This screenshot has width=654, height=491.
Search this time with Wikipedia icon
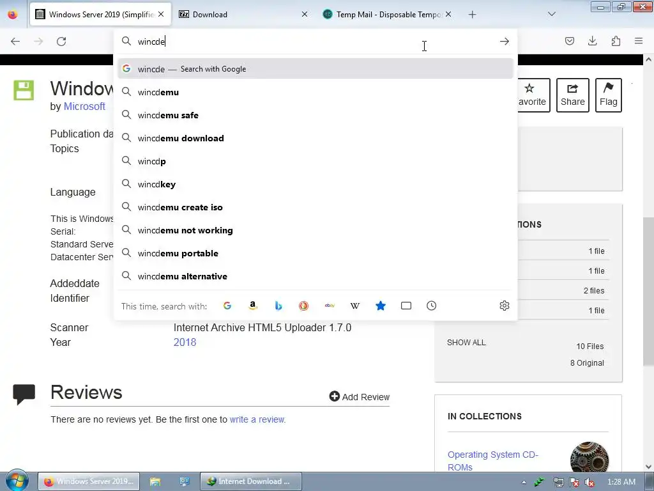pos(355,306)
